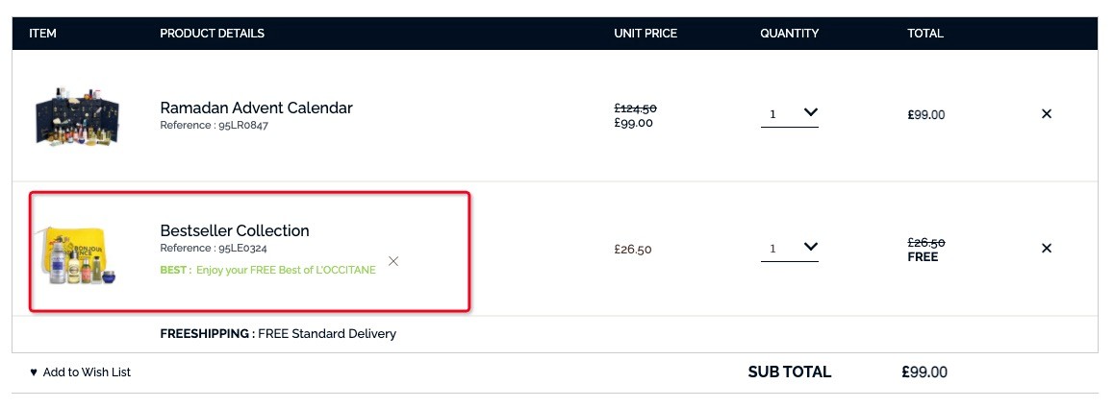Image resolution: width=1114 pixels, height=408 pixels.
Task: Open quantity dropdown for Bestseller Collection
Action: [x=789, y=249]
